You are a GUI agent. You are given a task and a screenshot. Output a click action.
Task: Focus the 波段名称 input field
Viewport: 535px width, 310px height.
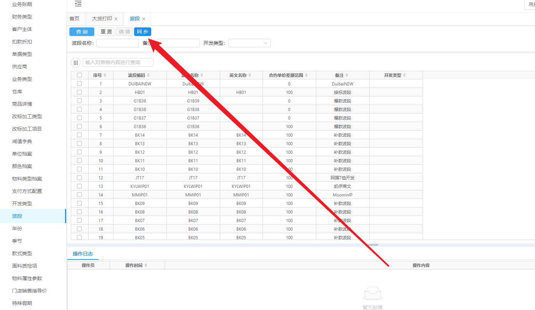[x=117, y=43]
